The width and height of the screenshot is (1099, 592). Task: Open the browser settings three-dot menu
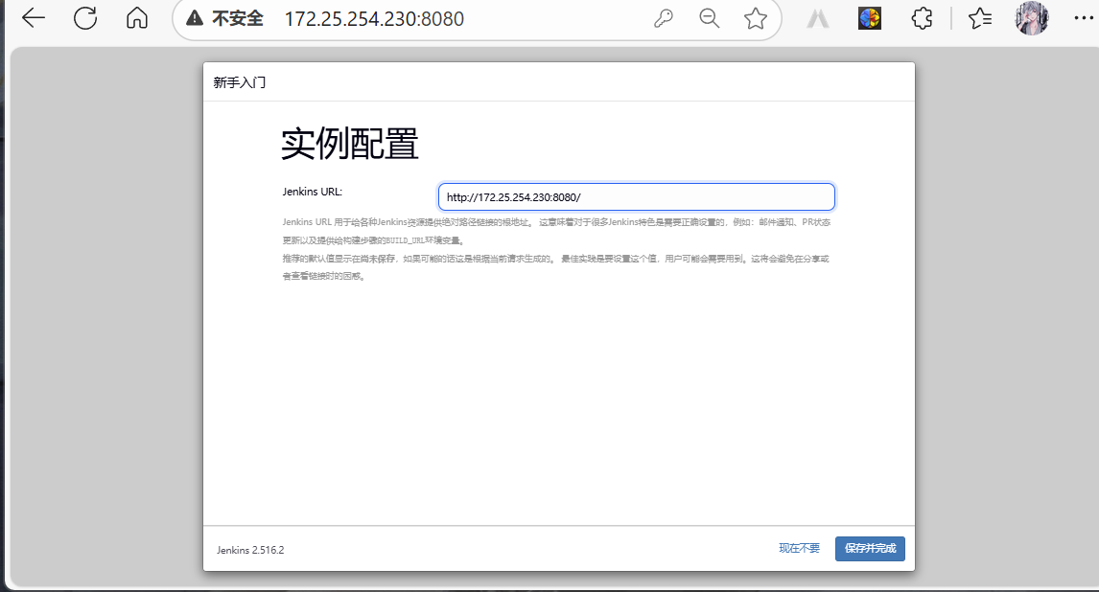[1084, 18]
